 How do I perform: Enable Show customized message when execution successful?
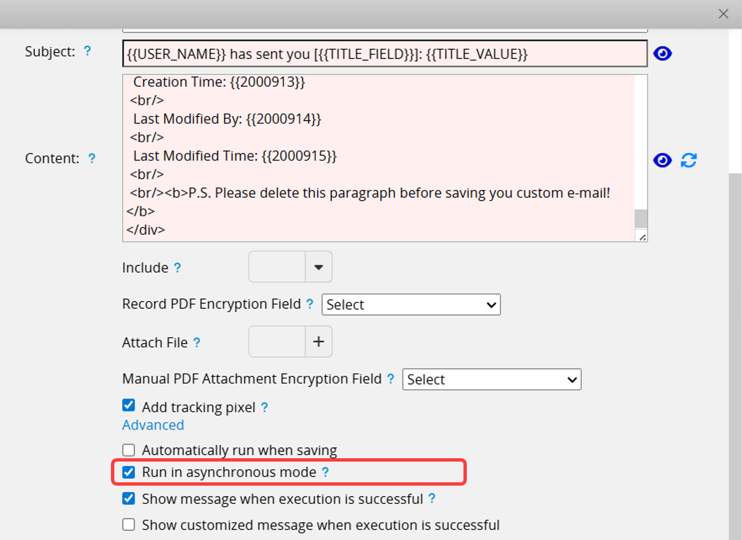[129, 525]
